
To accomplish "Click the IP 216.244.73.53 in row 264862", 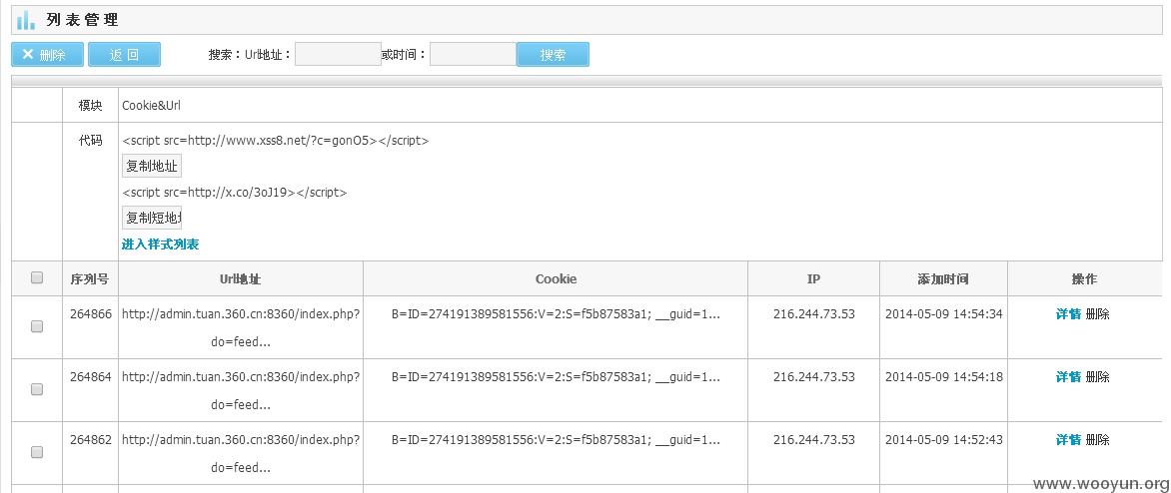I will (813, 440).
